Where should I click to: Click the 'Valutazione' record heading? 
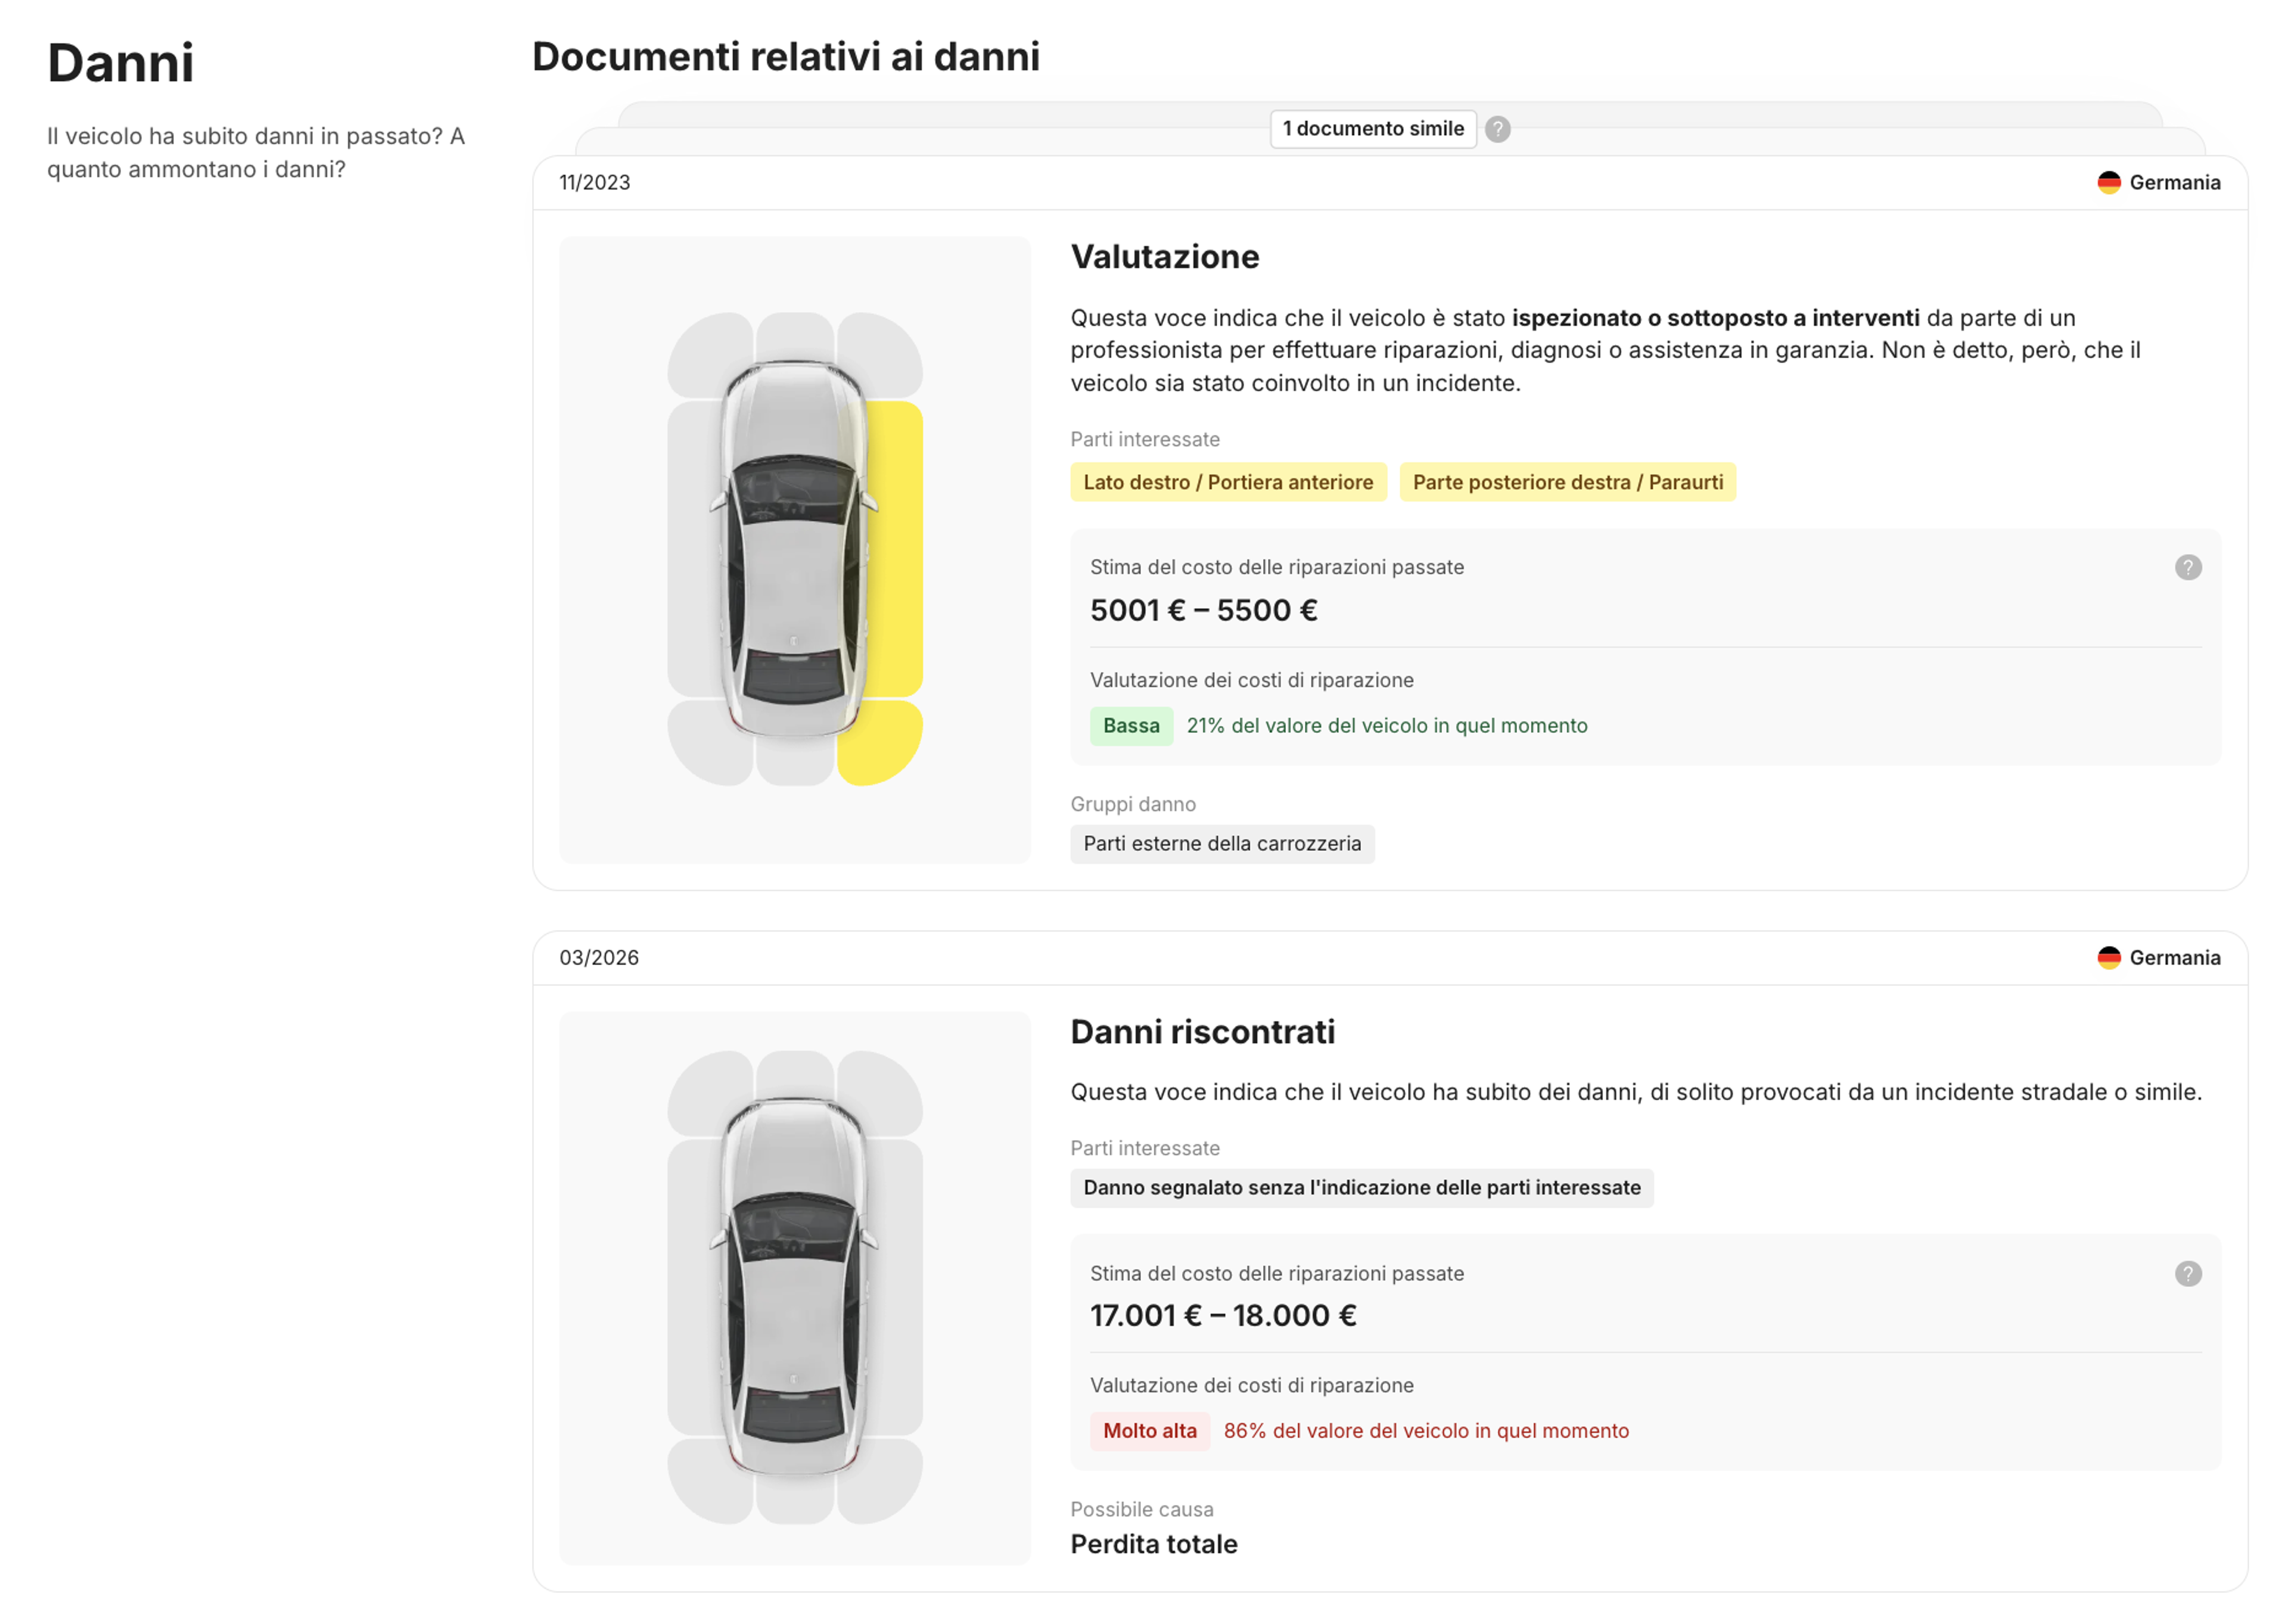click(x=1165, y=257)
